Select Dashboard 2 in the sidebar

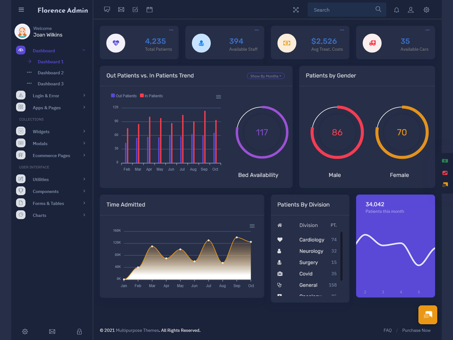click(x=50, y=73)
